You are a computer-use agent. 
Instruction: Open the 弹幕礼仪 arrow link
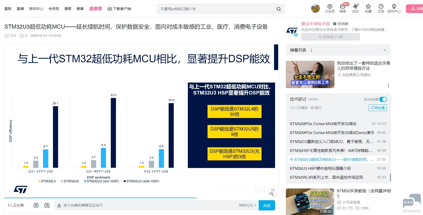click(247, 205)
